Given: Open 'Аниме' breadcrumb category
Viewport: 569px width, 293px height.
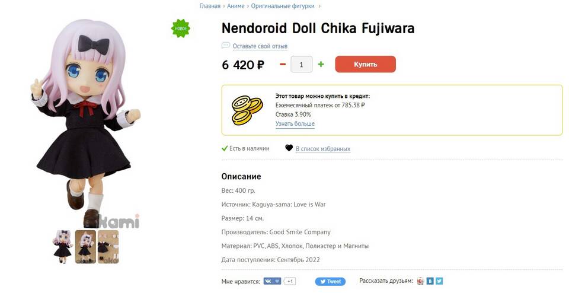Looking at the screenshot, I should click(x=235, y=6).
